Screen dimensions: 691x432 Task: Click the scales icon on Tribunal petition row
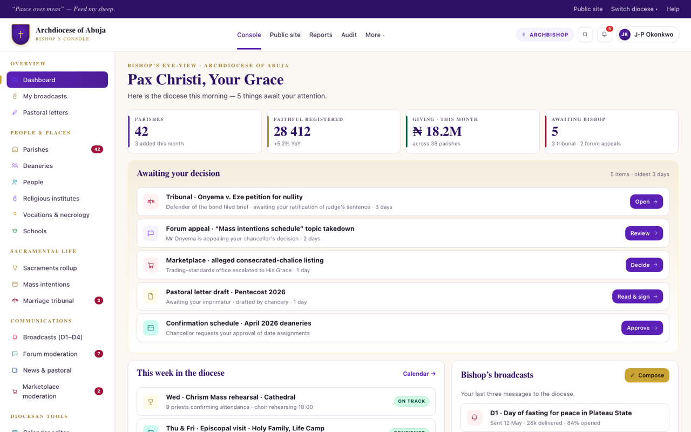click(x=151, y=202)
